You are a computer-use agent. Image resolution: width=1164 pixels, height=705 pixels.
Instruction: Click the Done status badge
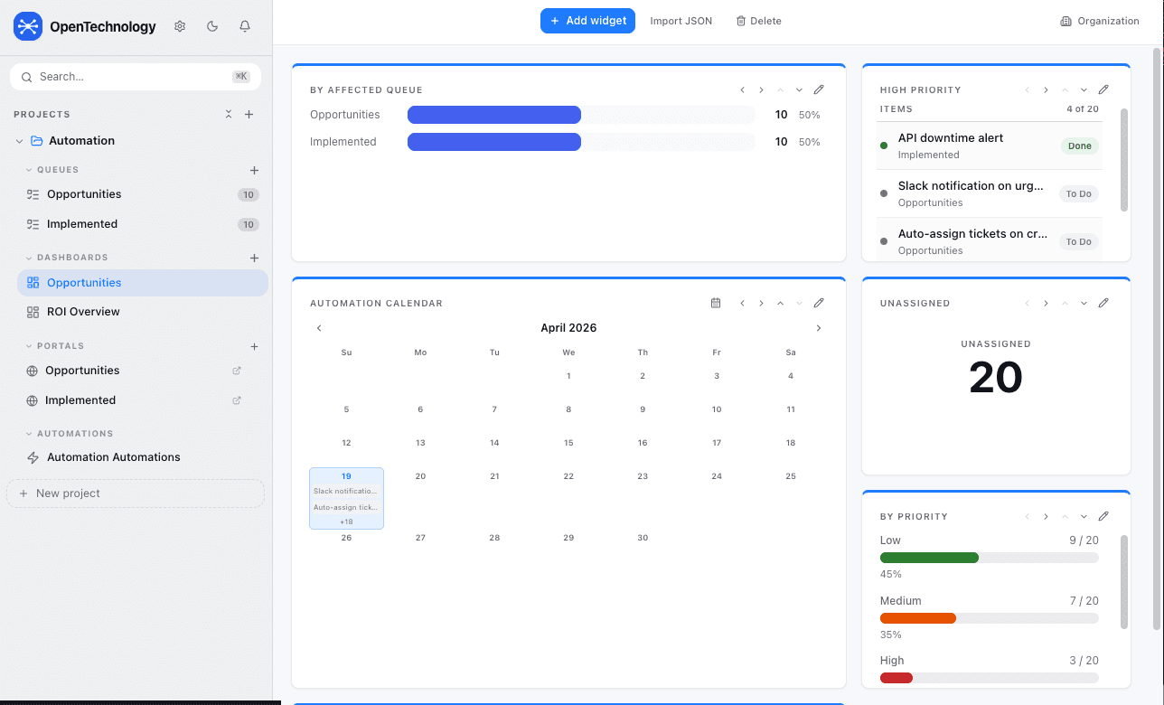click(1079, 146)
